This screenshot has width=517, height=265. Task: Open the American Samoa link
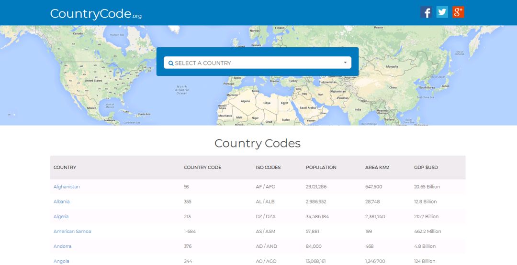point(72,231)
